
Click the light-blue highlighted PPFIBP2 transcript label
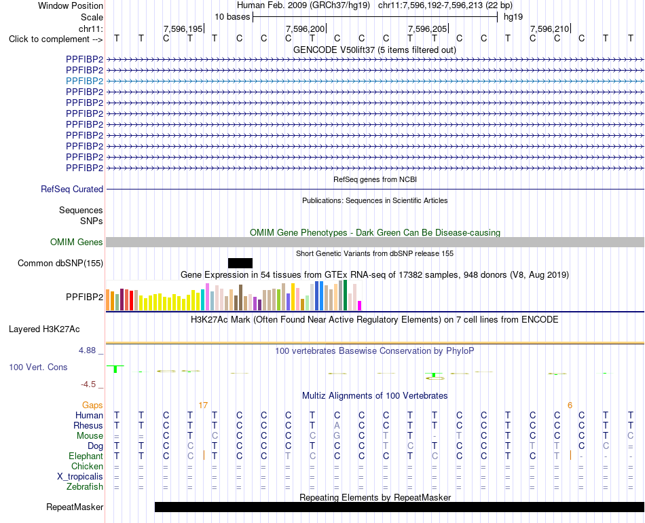pos(84,81)
